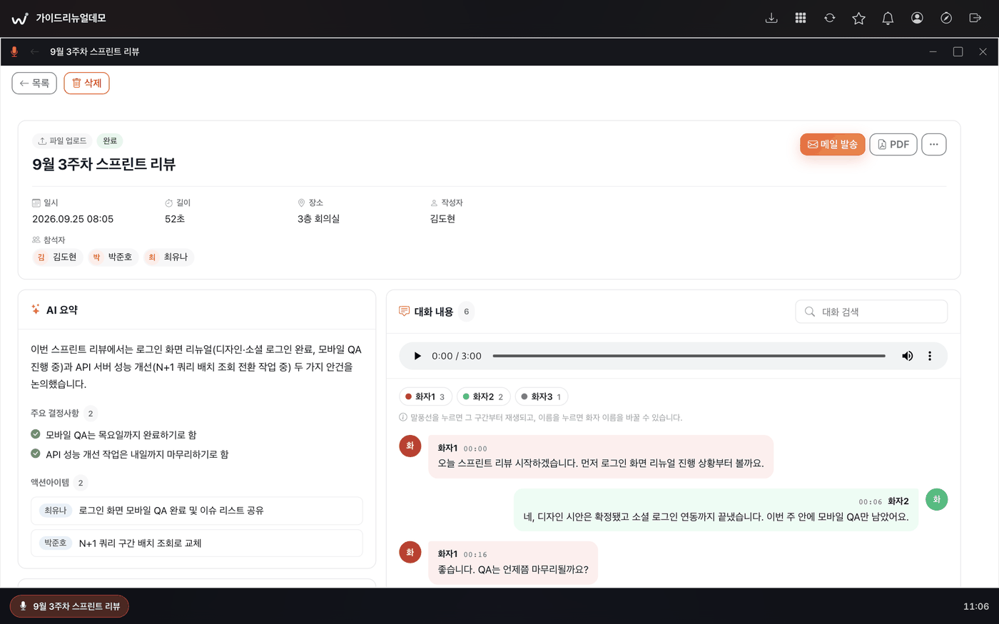Click the 11:06 clock in taskbar
999x624 pixels.
[976, 606]
